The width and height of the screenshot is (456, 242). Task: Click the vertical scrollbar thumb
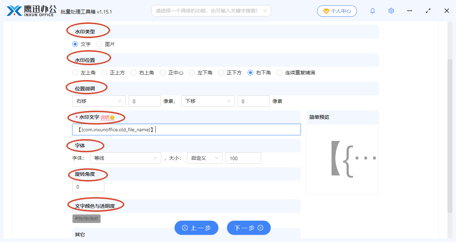click(450, 136)
